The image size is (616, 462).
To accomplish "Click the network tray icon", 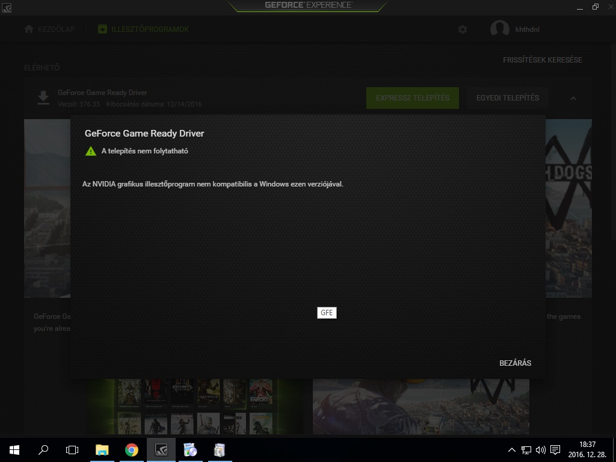I will pos(526,450).
